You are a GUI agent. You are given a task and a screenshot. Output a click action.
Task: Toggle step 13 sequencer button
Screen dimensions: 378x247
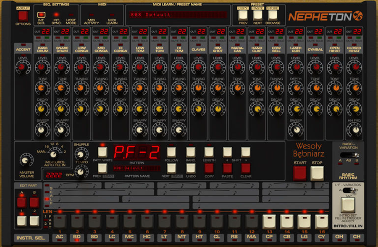[x=269, y=221]
